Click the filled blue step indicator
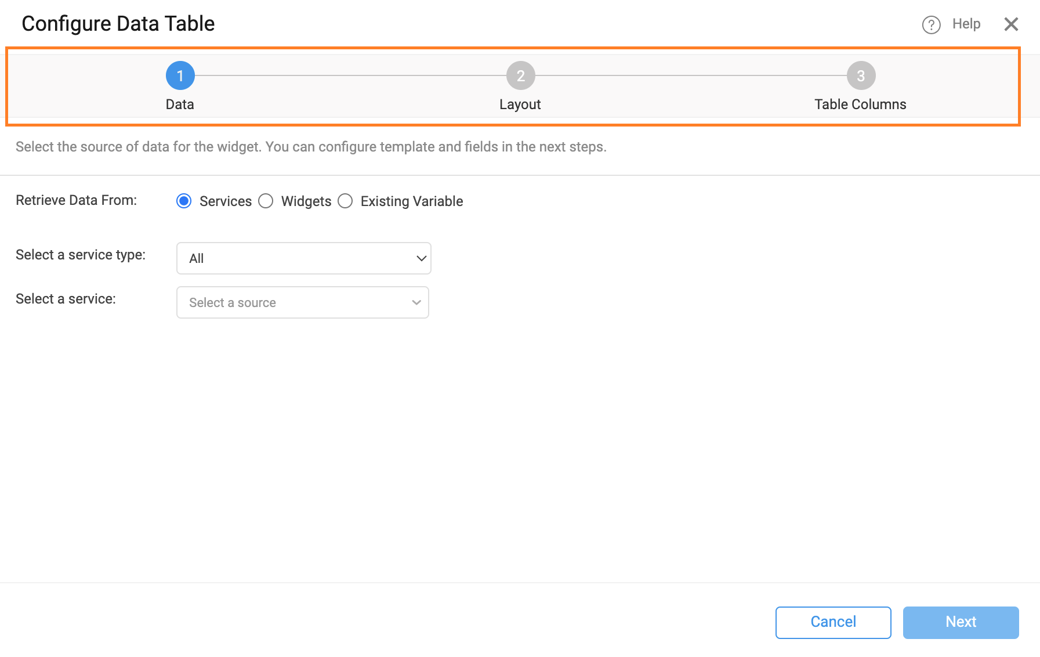Viewport: 1040px width, 657px height. click(180, 75)
